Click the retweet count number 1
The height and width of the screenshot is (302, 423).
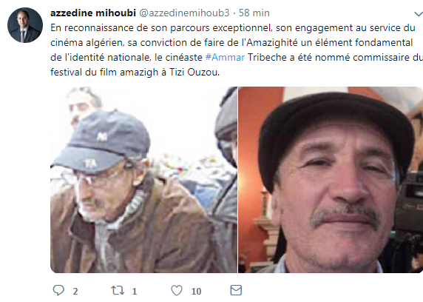[x=135, y=291]
